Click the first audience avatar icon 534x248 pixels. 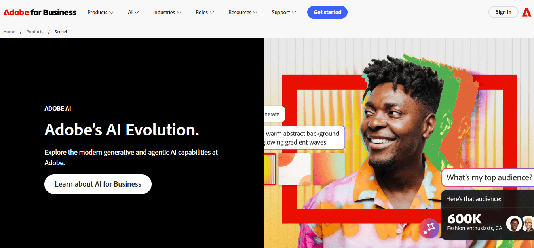[x=514, y=224]
